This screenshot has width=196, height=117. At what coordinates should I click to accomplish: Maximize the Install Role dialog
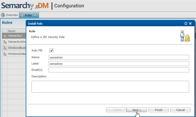click(x=186, y=24)
